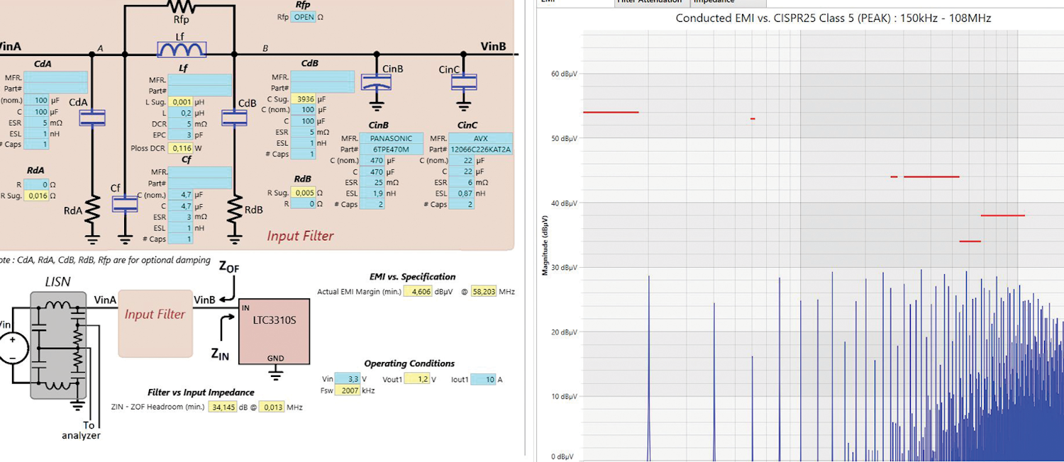Image resolution: width=1064 pixels, height=462 pixels.
Task: Click the Vin operating condition field
Action: tap(347, 379)
